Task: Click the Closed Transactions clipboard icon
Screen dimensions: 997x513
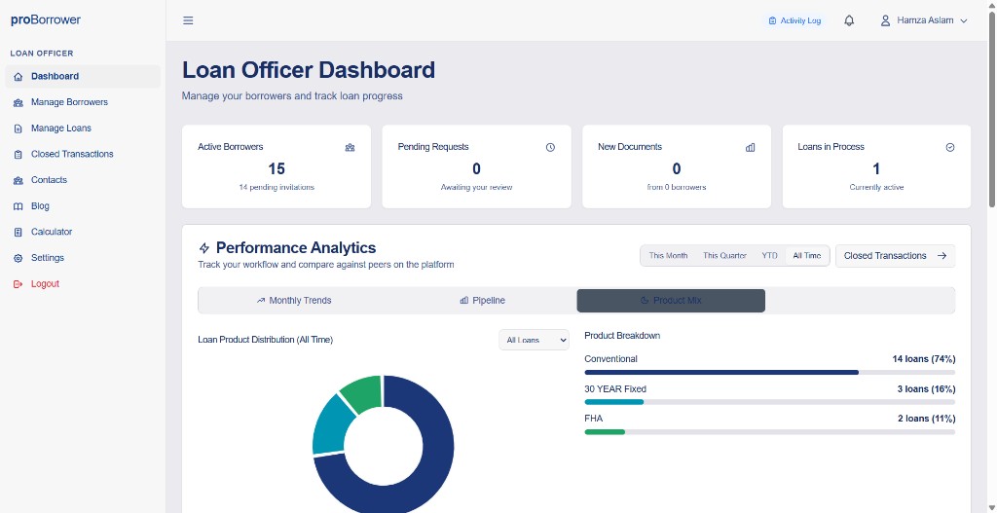Action: [x=18, y=155]
